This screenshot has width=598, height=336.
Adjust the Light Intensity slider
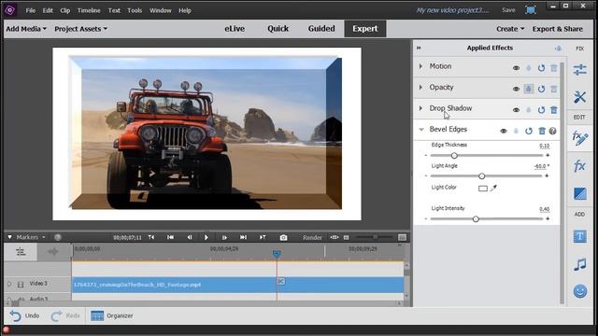point(476,219)
